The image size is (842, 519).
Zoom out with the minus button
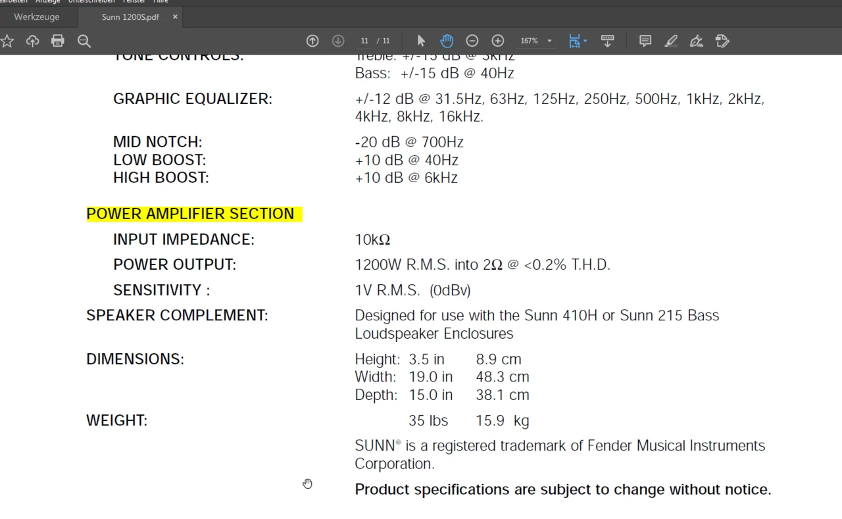click(472, 41)
